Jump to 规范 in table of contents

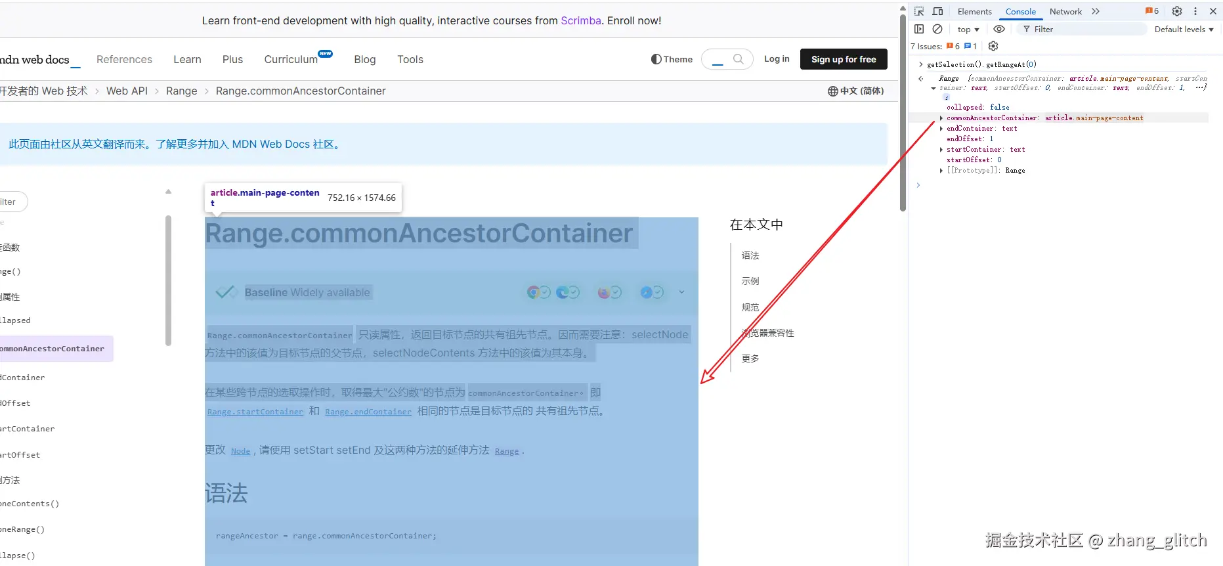click(750, 307)
